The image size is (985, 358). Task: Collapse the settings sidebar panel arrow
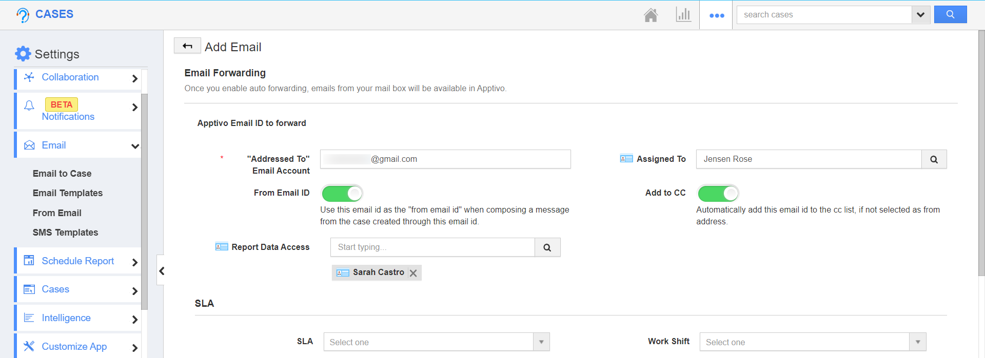(161, 270)
